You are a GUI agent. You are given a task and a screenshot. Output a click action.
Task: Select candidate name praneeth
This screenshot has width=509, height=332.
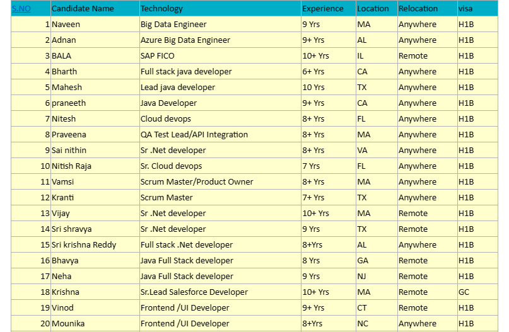(69, 103)
